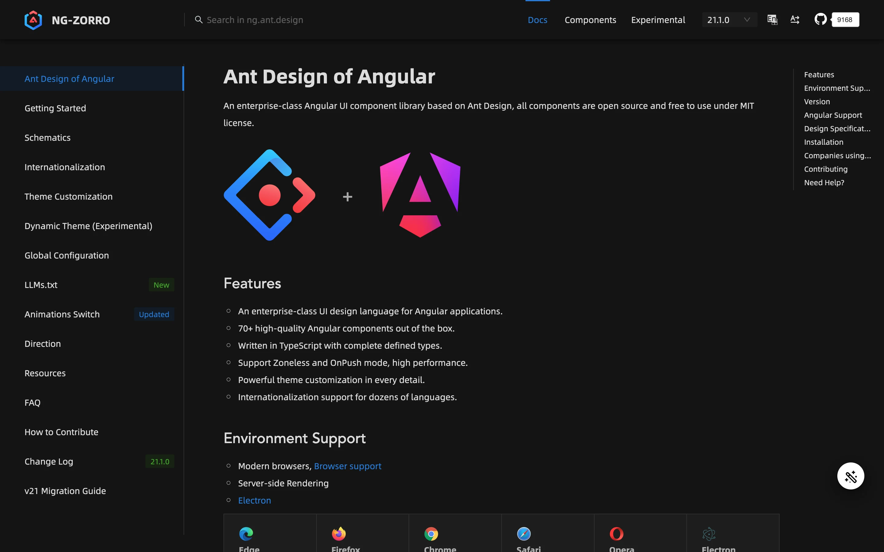Click the 'Support Zoneless and OnPush mode' bullet
The height and width of the screenshot is (552, 884).
353,362
